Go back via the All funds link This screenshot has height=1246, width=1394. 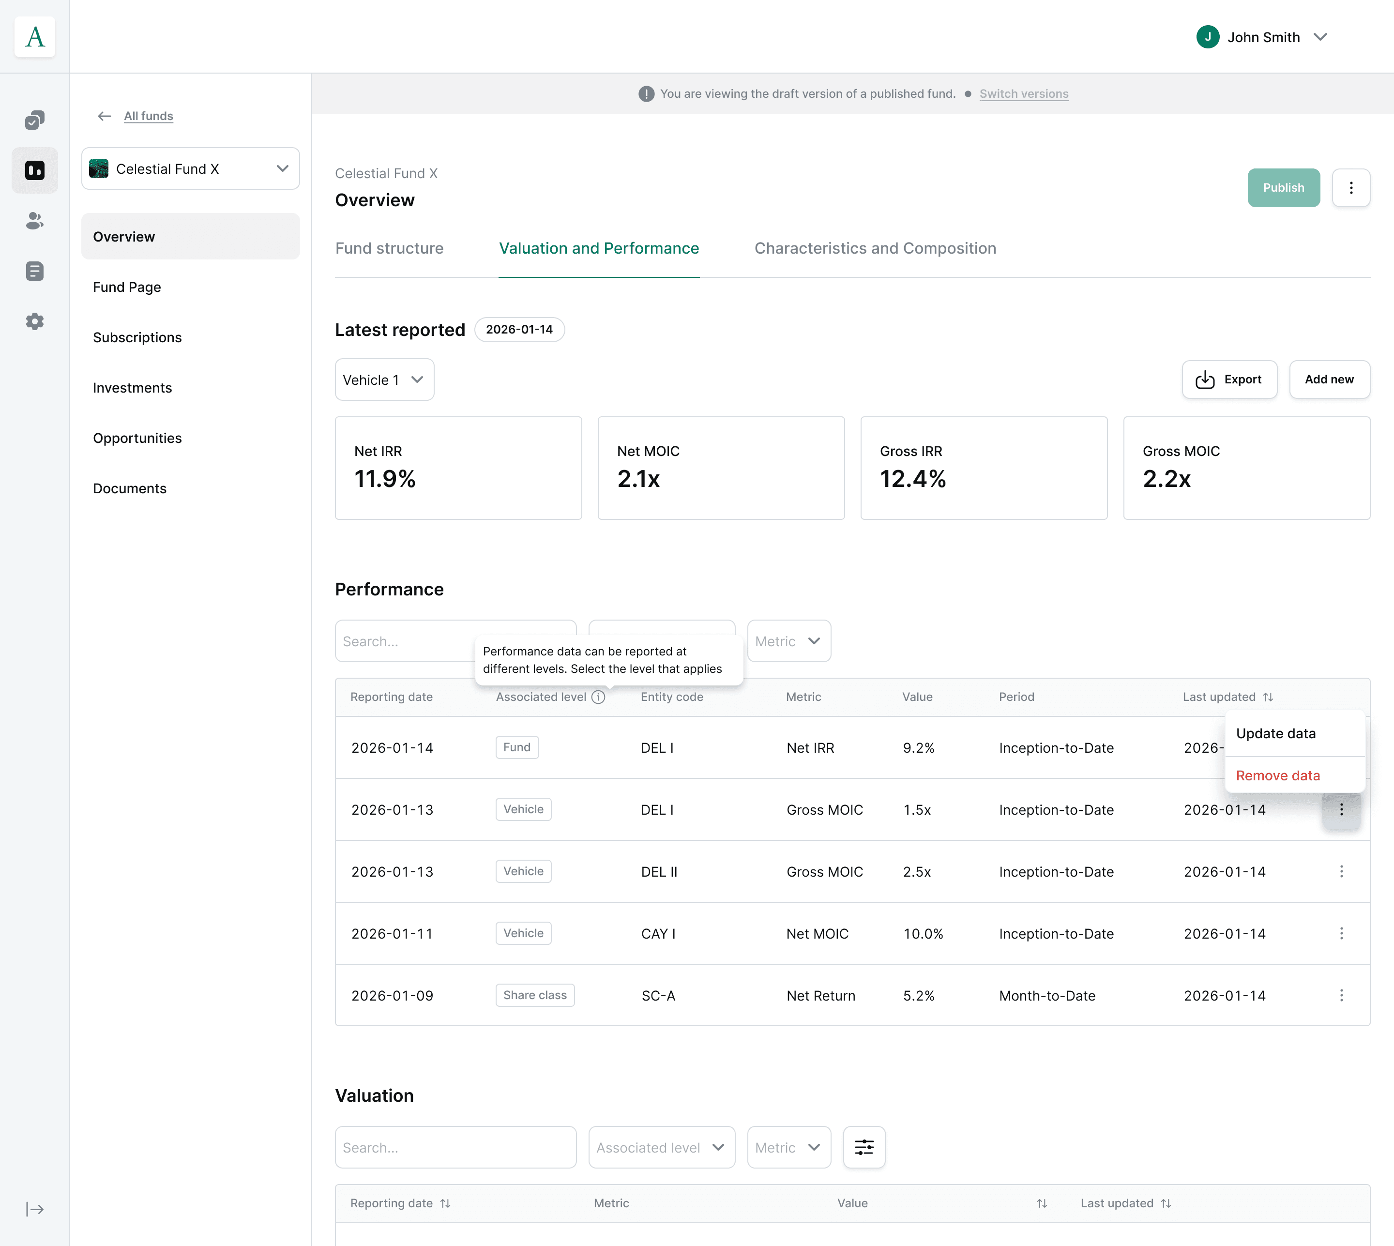coord(149,116)
